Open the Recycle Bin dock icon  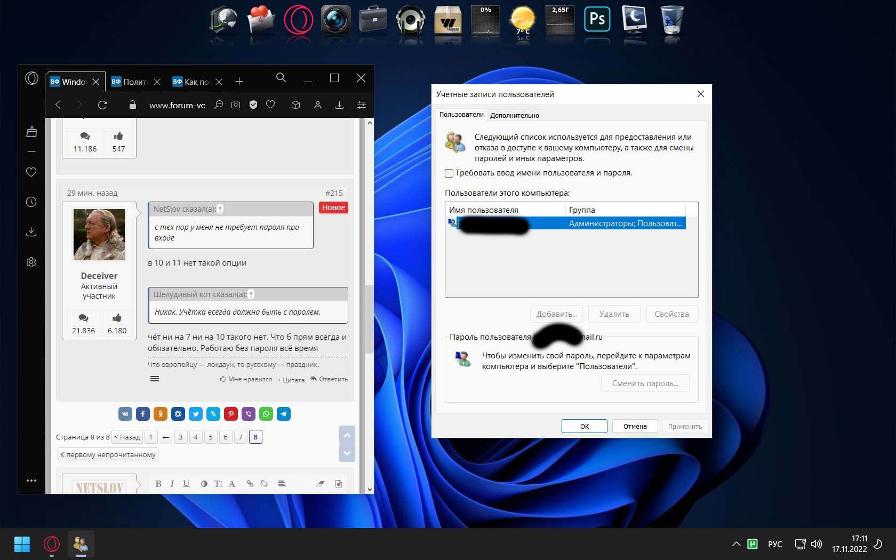(671, 20)
